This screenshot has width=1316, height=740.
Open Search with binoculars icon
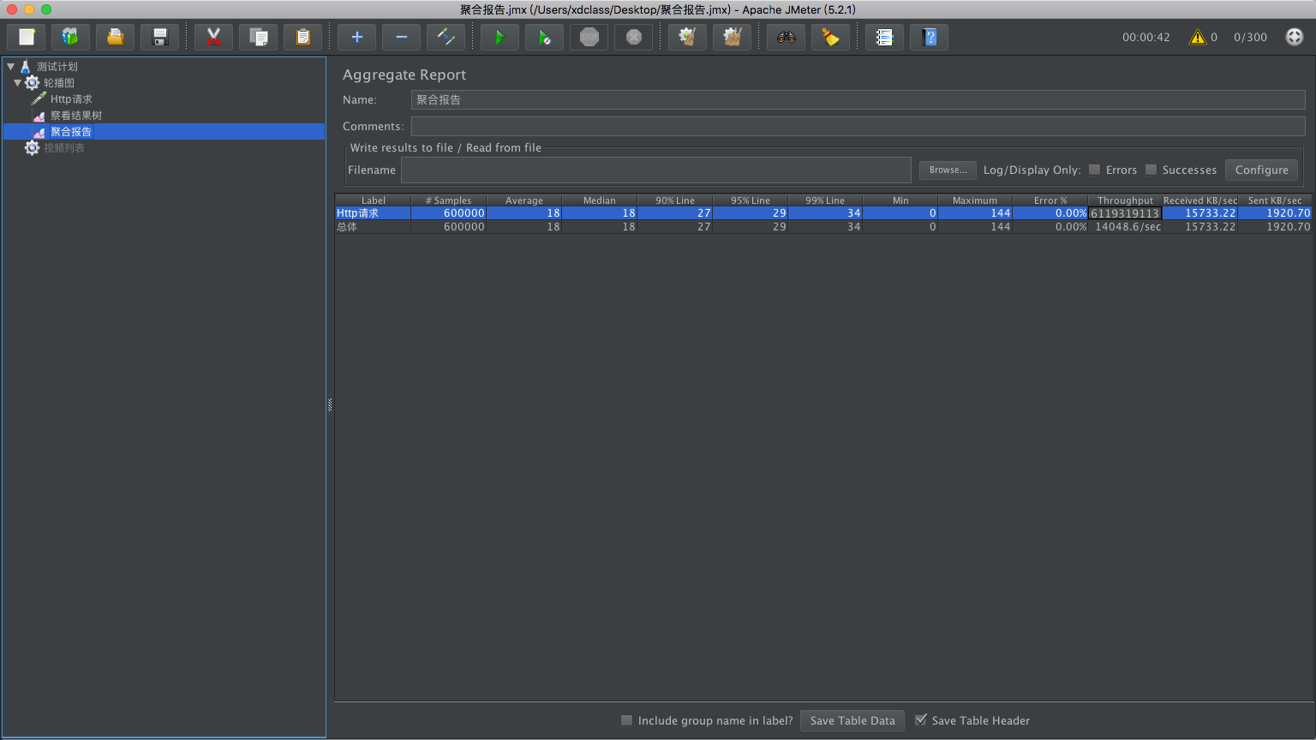point(786,37)
